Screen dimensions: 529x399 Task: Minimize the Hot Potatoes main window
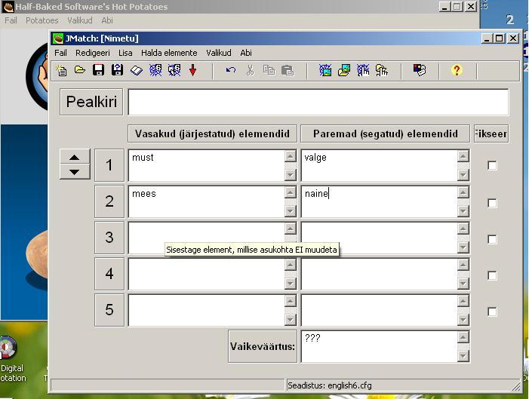[x=444, y=7]
